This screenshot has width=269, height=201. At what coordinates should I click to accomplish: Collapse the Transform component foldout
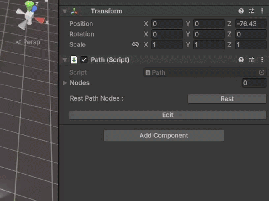[65, 11]
